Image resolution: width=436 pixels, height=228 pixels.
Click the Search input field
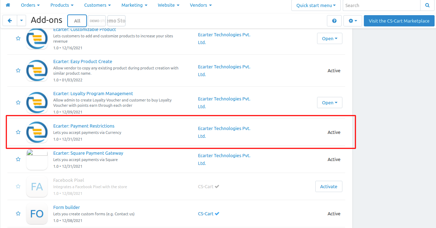[382, 5]
